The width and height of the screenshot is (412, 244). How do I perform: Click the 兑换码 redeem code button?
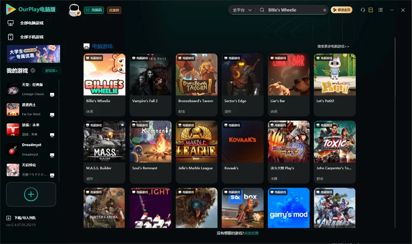94,10
